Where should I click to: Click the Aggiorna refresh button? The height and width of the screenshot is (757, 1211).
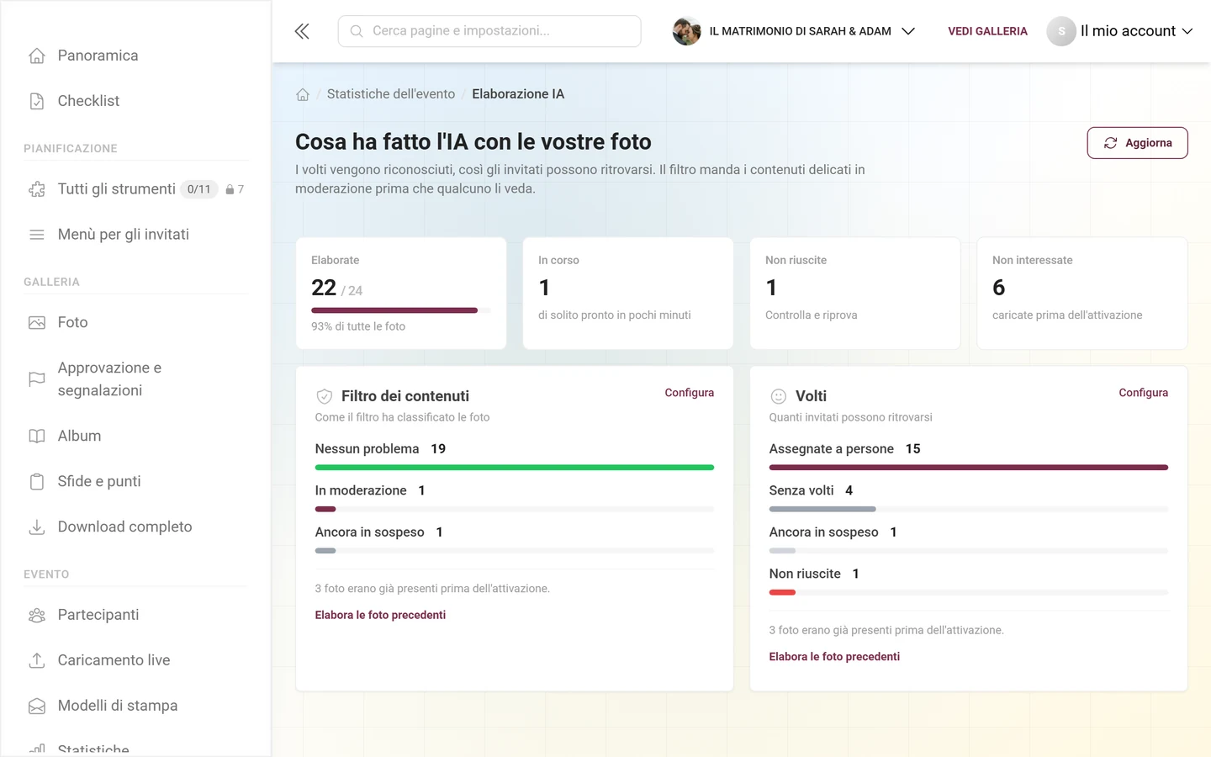click(1137, 143)
